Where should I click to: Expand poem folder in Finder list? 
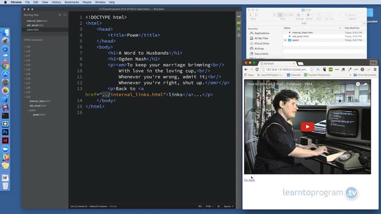point(286,40)
